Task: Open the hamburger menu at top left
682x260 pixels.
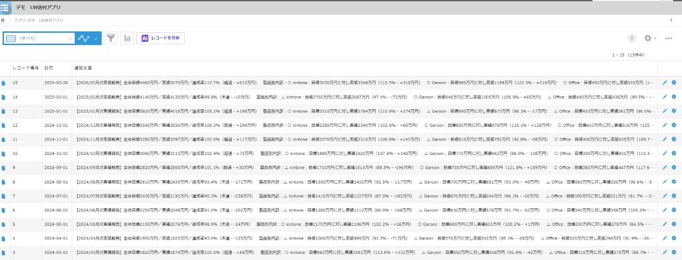Action: (5, 8)
